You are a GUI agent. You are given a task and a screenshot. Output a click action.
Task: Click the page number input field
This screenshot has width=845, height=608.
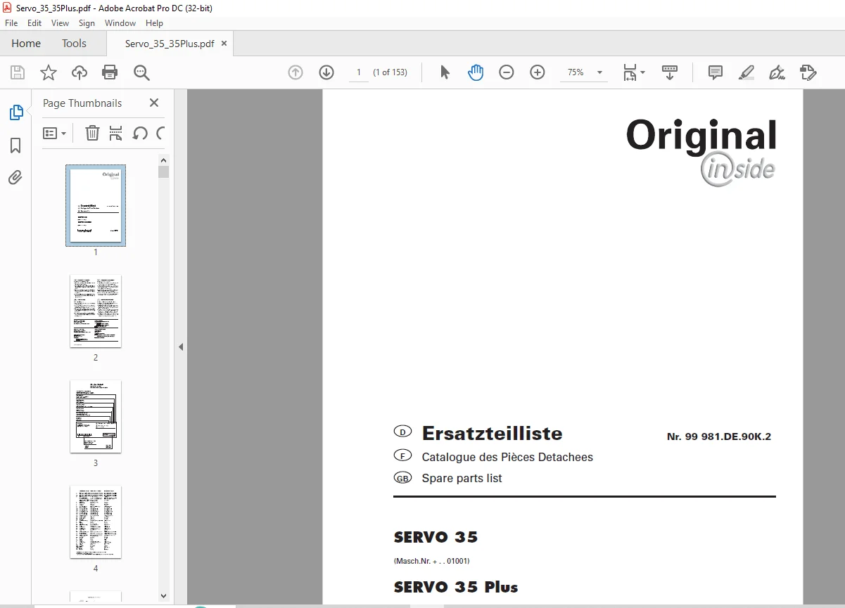359,72
